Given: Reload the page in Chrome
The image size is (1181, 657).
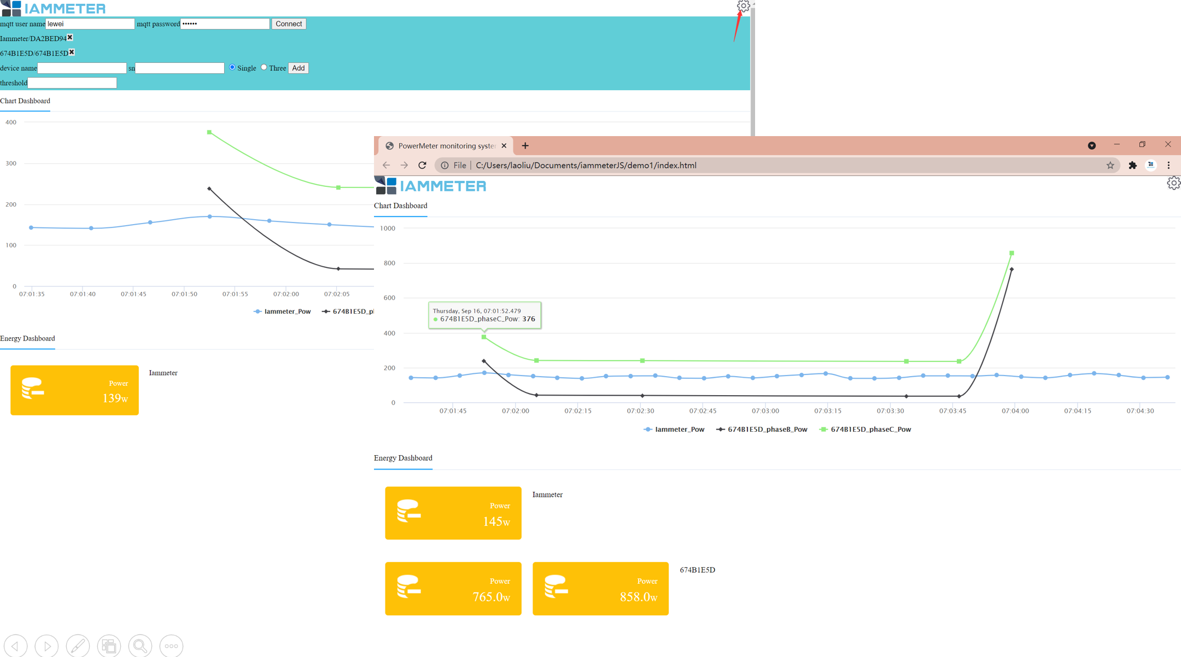Looking at the screenshot, I should coord(422,165).
